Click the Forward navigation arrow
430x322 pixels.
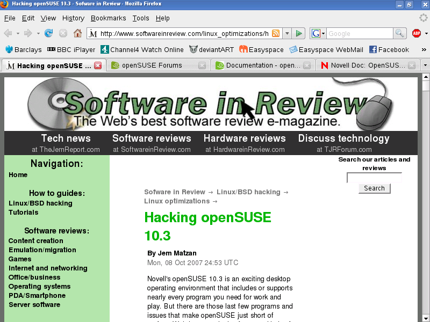tap(28, 33)
